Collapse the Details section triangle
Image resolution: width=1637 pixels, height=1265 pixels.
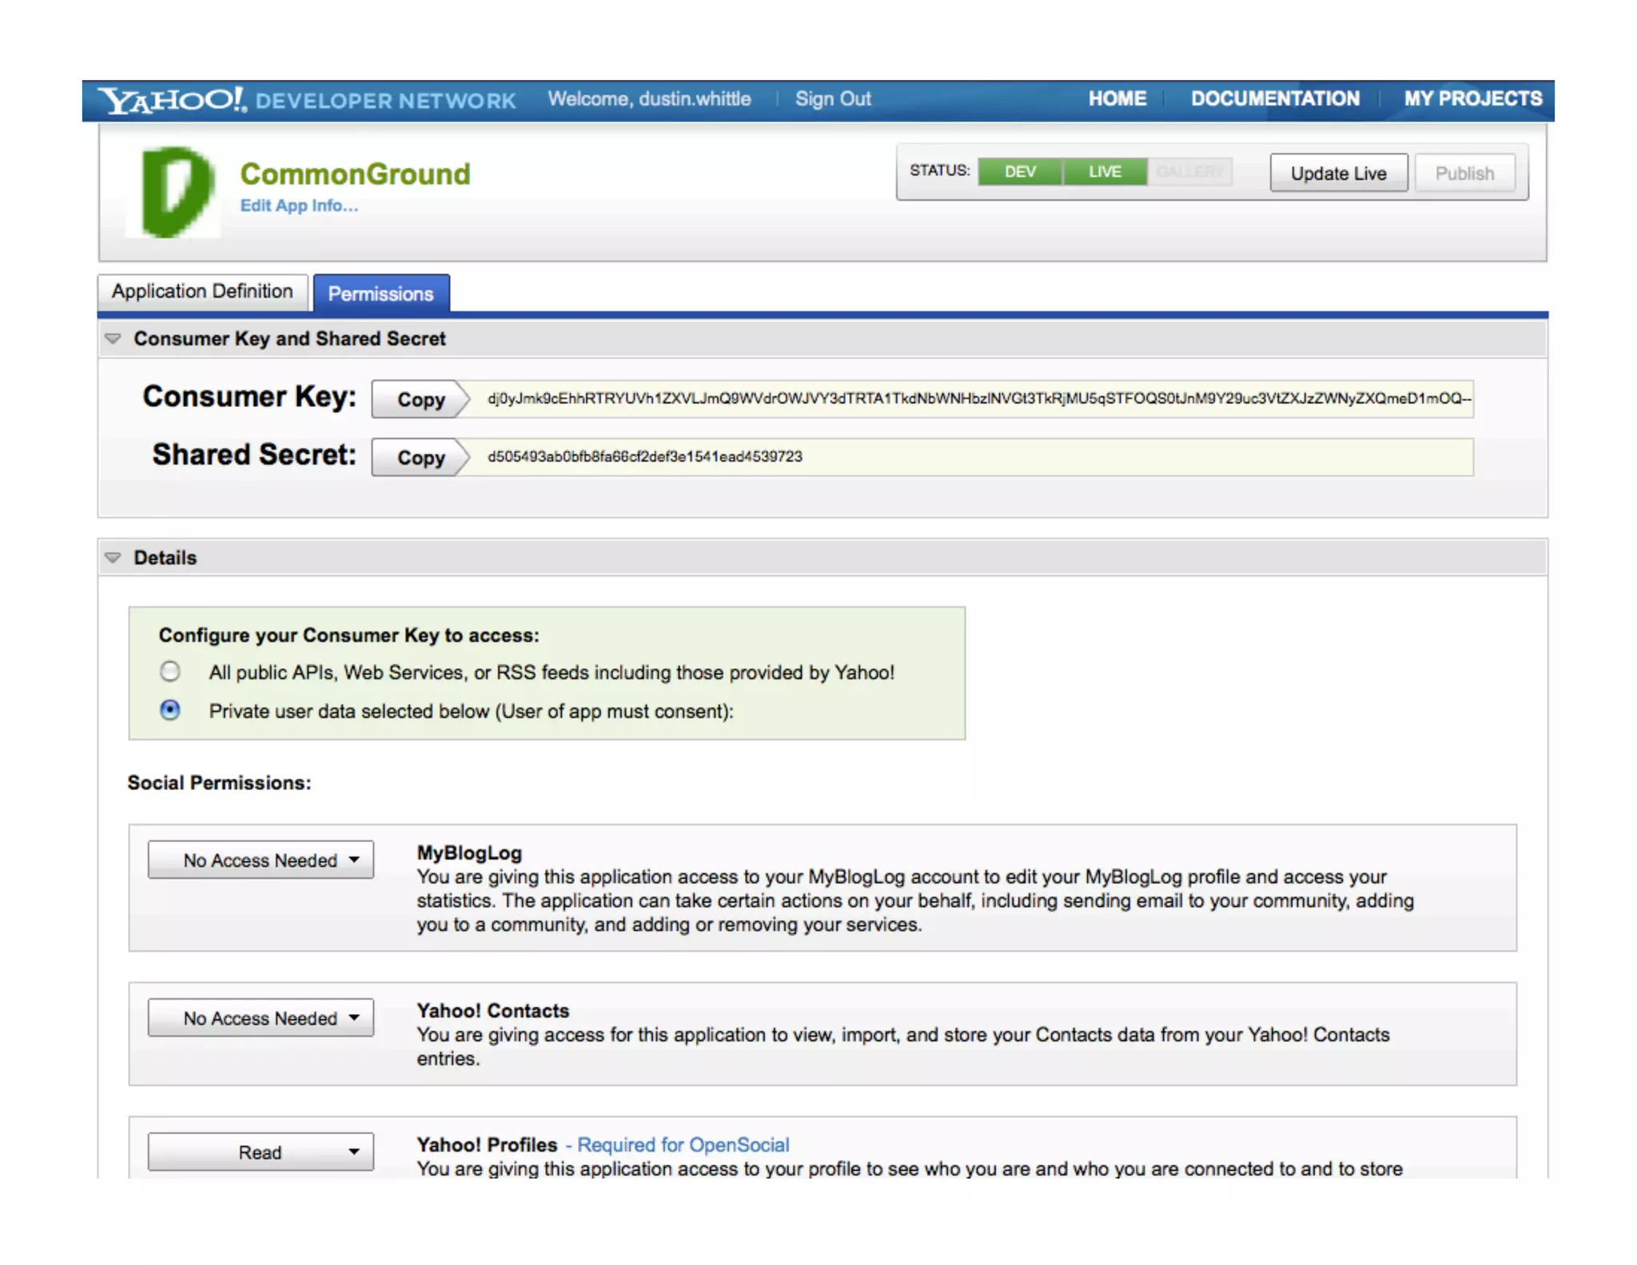tap(113, 558)
